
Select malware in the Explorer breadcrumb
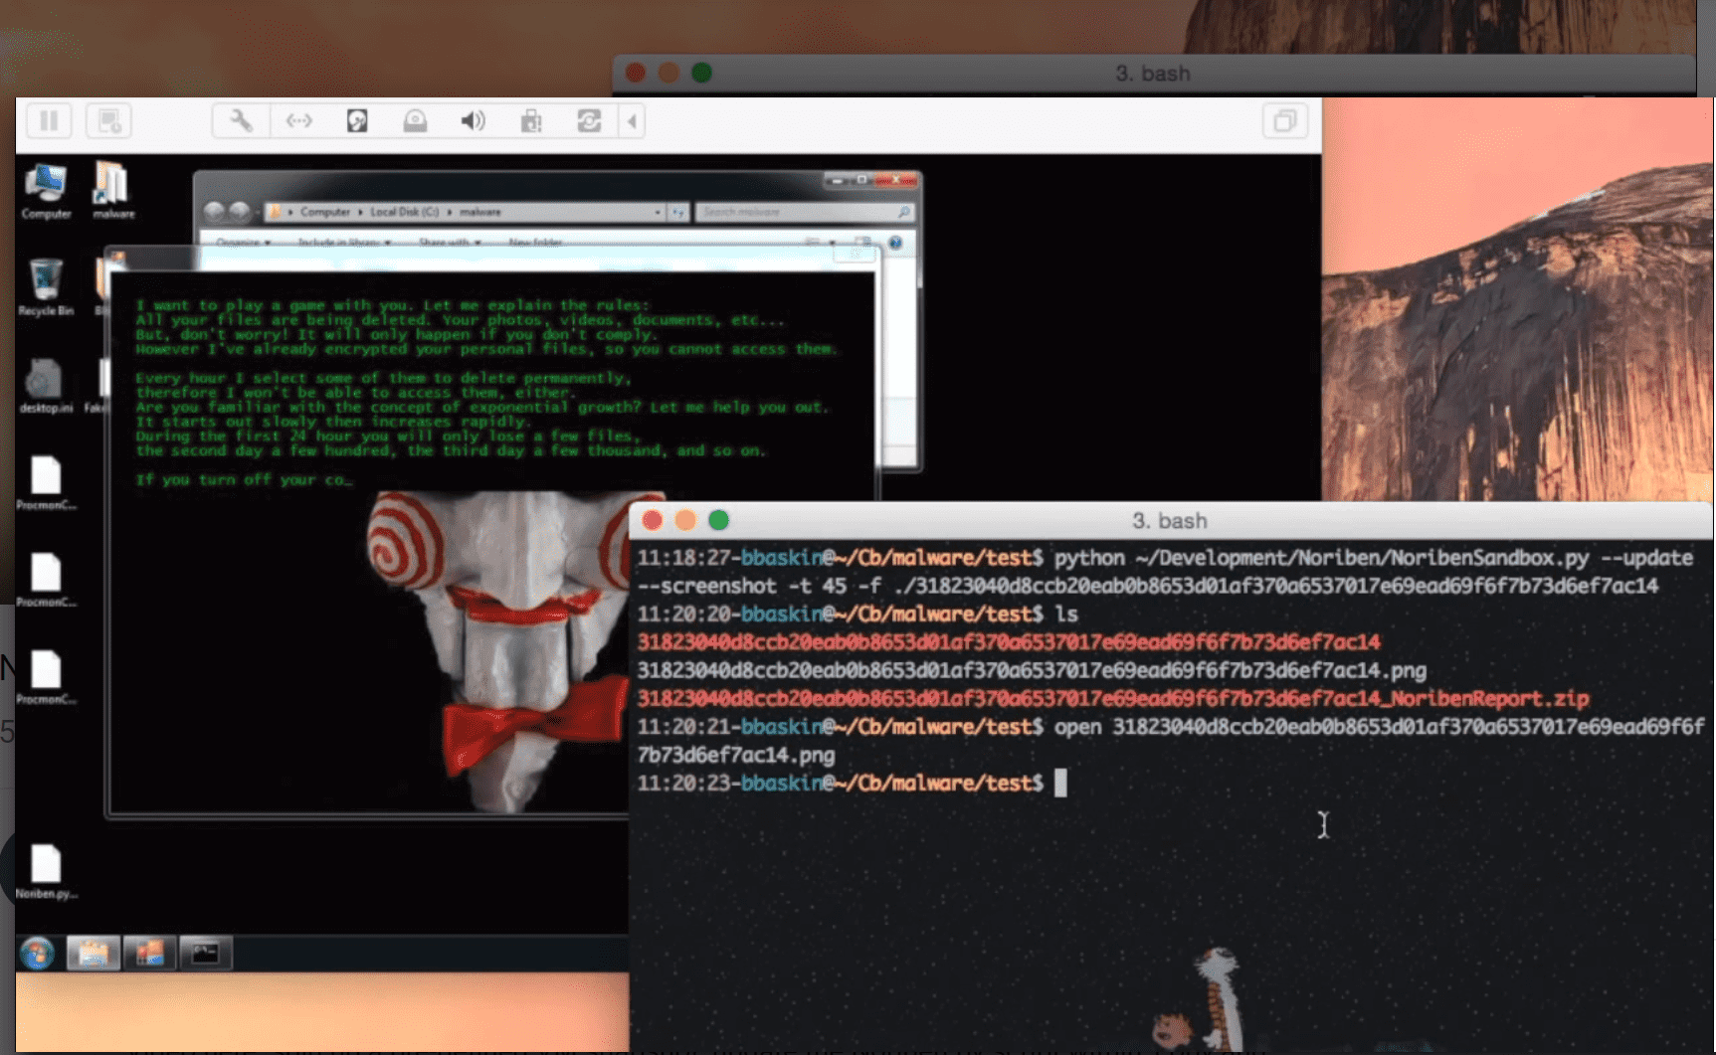(479, 212)
